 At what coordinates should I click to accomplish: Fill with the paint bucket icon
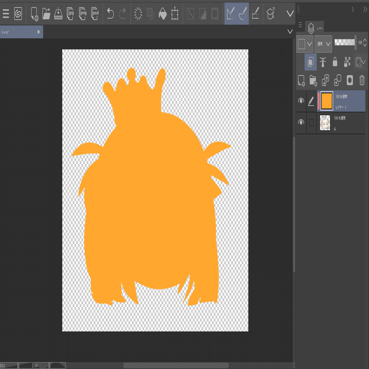click(x=162, y=13)
